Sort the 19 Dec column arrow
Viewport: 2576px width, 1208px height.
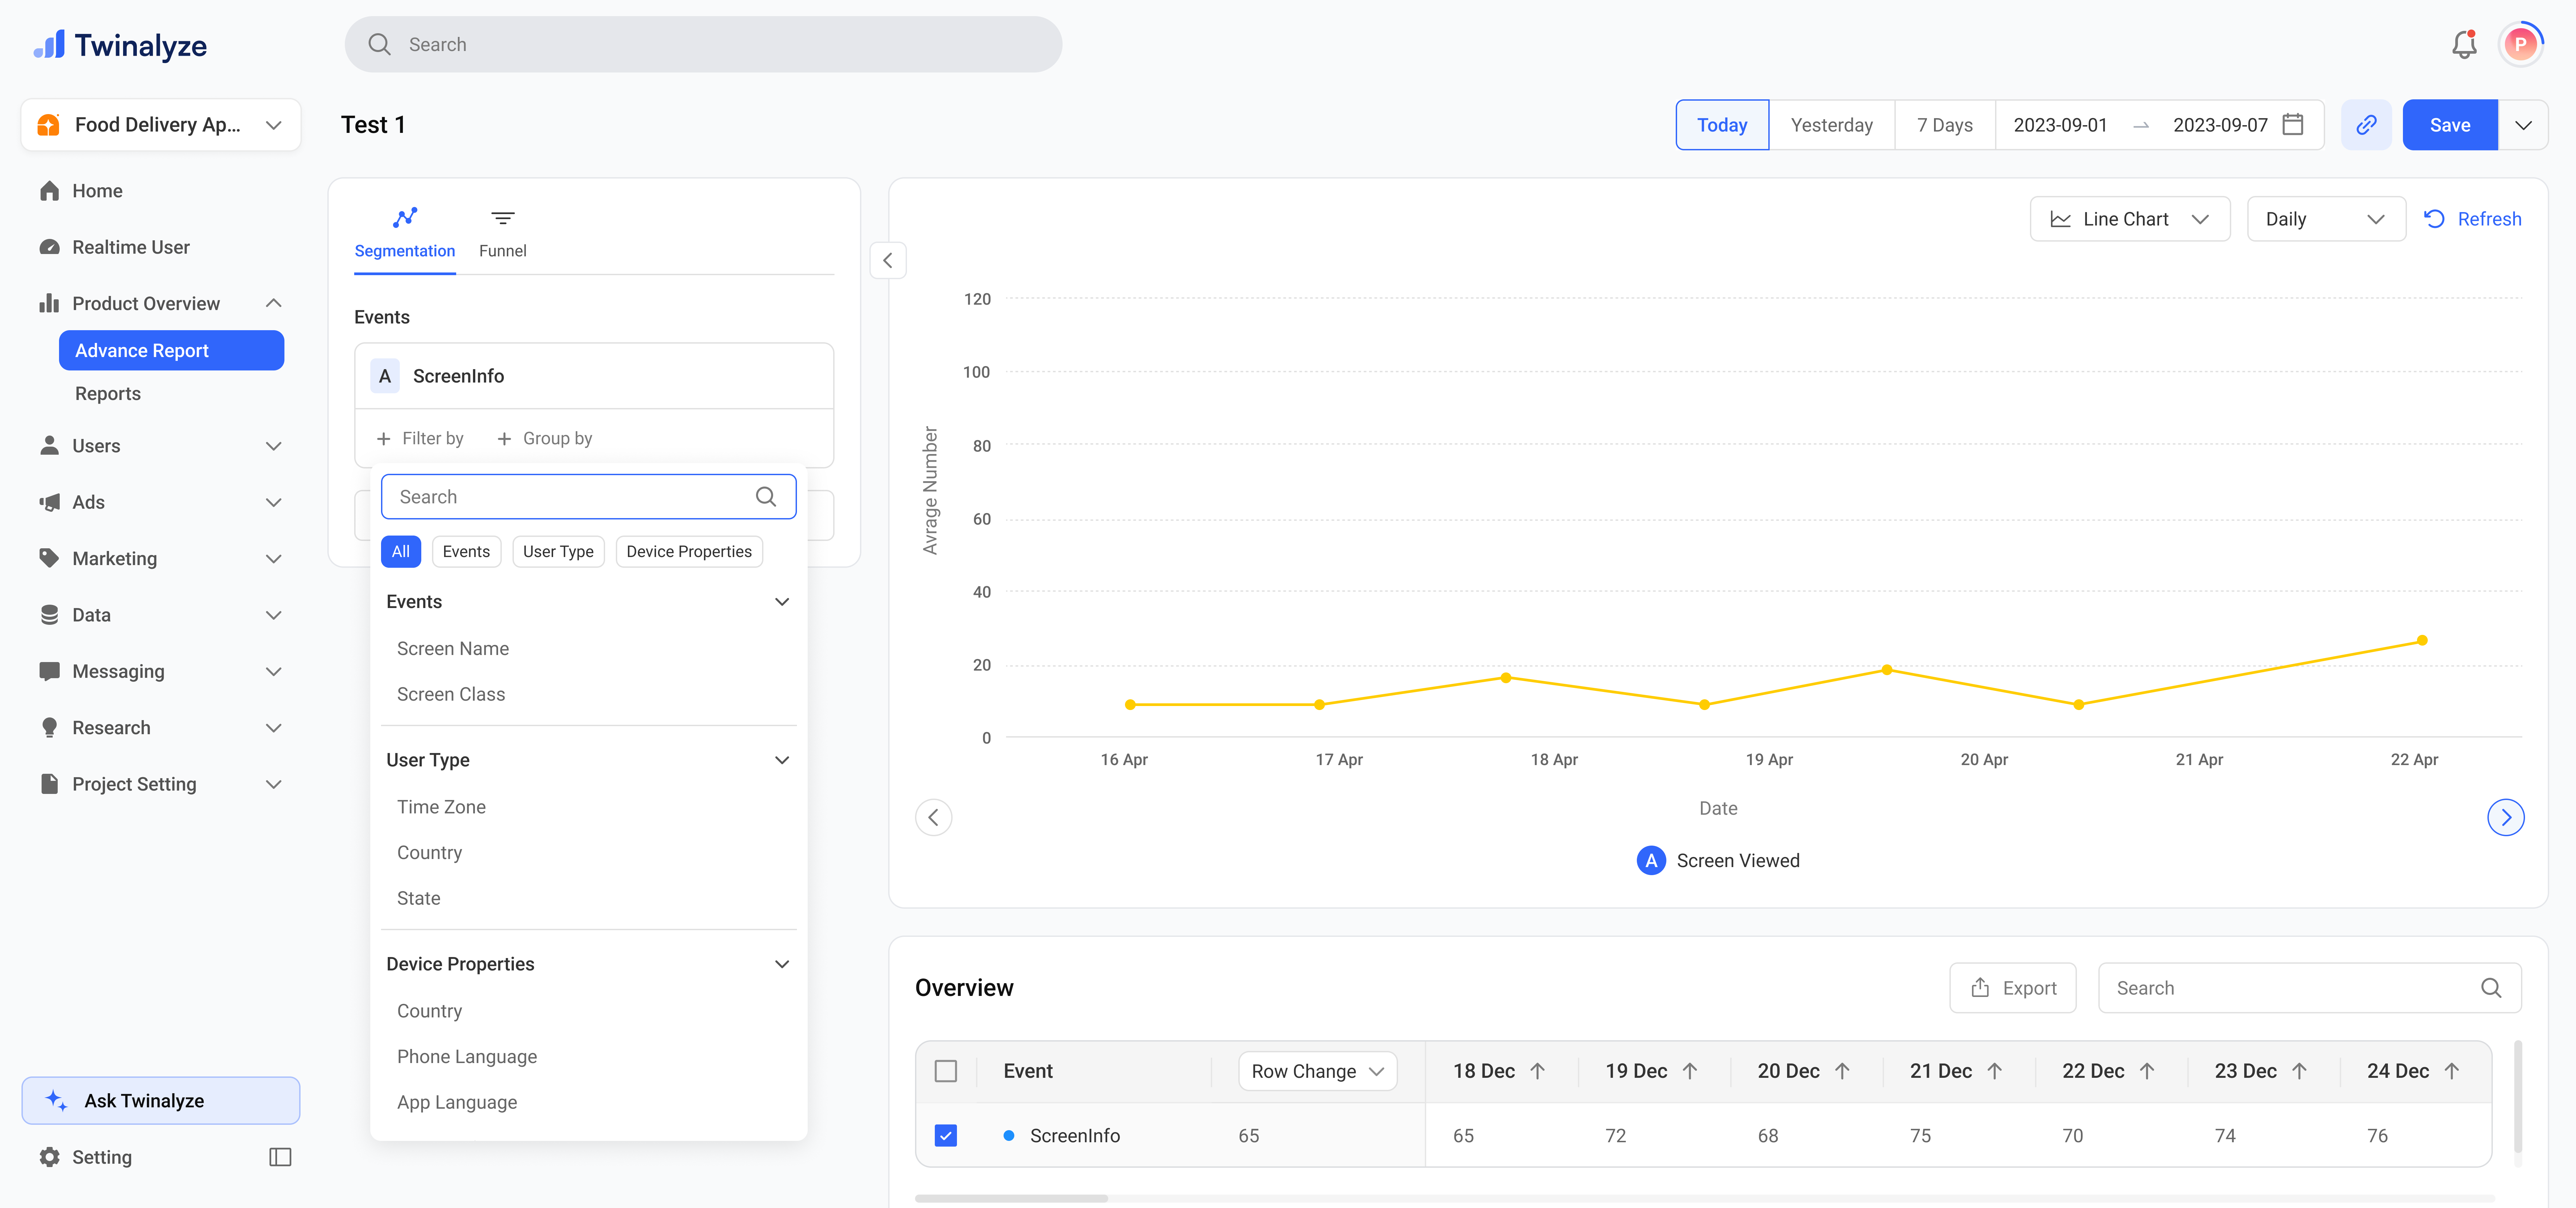click(x=1690, y=1071)
